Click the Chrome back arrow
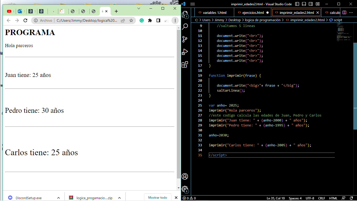Image resolution: width=357 pixels, height=201 pixels. [x=9, y=20]
